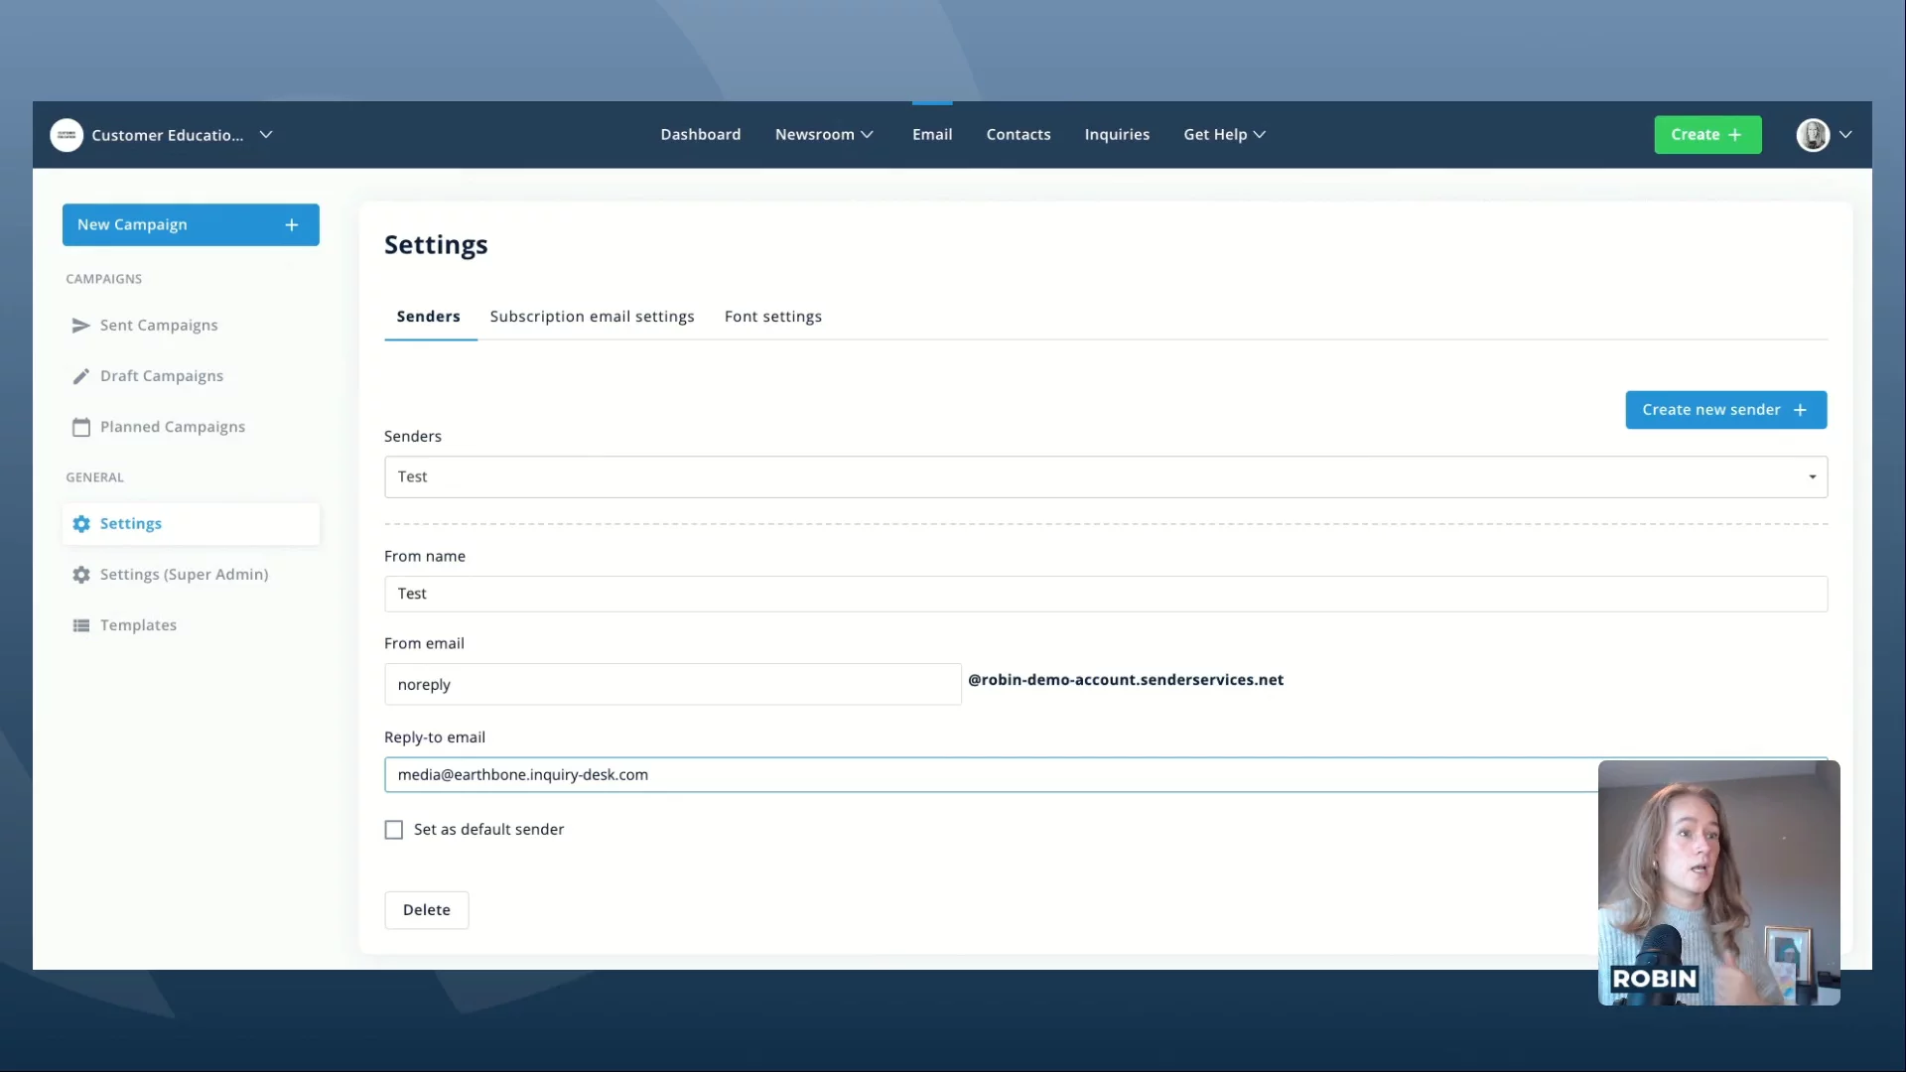
Task: Click the Delete sender button
Action: click(426, 910)
